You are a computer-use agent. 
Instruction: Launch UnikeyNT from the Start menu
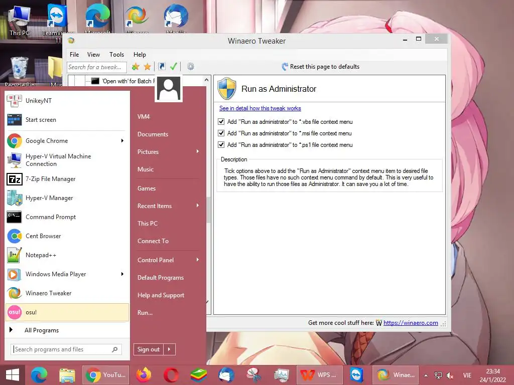tap(67, 101)
